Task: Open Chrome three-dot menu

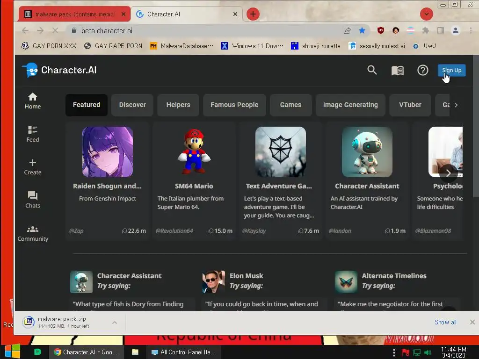Action: tap(471, 30)
